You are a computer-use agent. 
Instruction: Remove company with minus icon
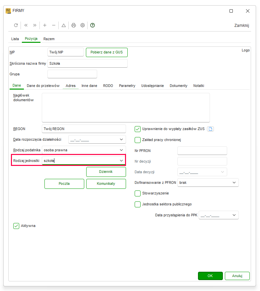(x=54, y=25)
